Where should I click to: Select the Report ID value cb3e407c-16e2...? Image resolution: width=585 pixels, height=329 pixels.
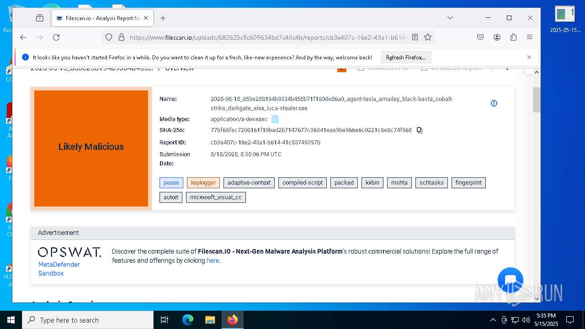click(266, 143)
